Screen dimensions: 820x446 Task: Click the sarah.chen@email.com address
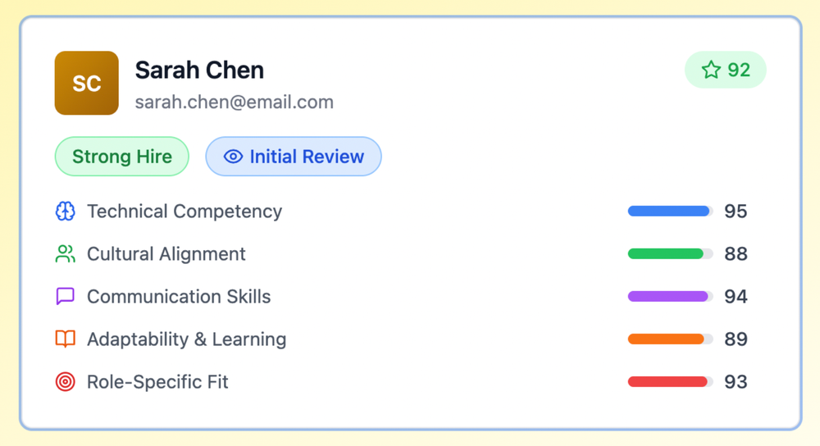[235, 102]
